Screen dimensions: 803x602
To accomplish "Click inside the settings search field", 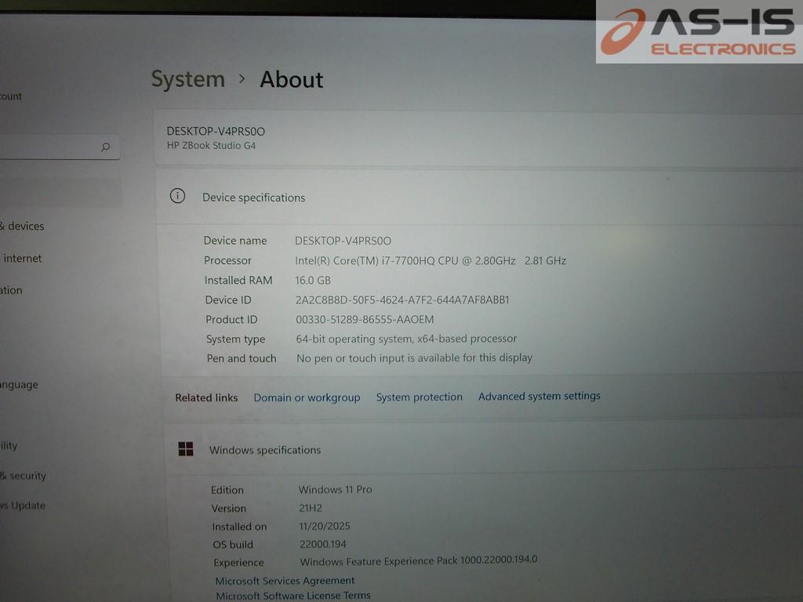I will [x=47, y=147].
